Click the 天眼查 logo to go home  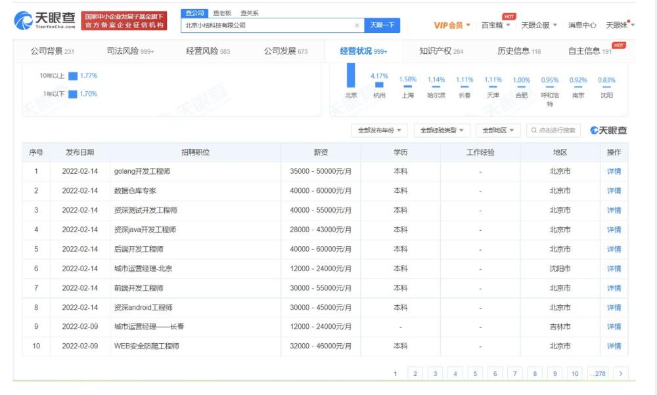click(x=45, y=20)
